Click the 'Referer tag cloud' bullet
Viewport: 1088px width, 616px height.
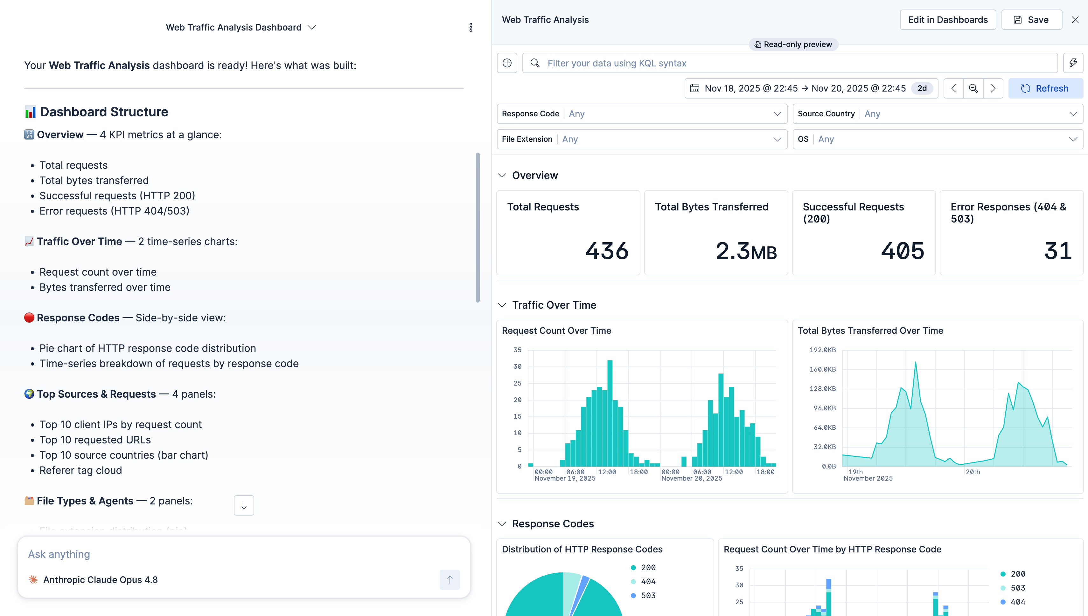pyautogui.click(x=80, y=470)
